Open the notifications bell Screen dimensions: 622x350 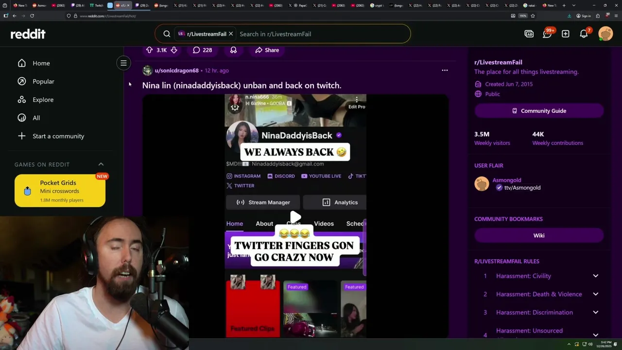pyautogui.click(x=584, y=34)
